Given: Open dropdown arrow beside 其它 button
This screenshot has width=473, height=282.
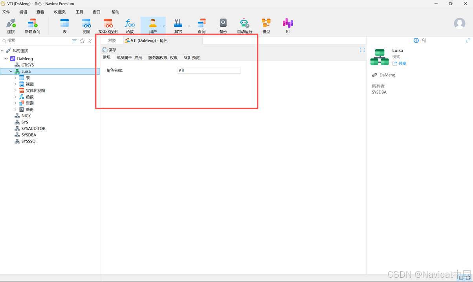Looking at the screenshot, I should click(x=189, y=26).
